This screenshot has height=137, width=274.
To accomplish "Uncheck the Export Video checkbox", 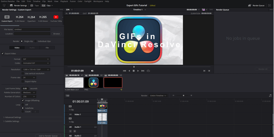I will tap(3, 54).
